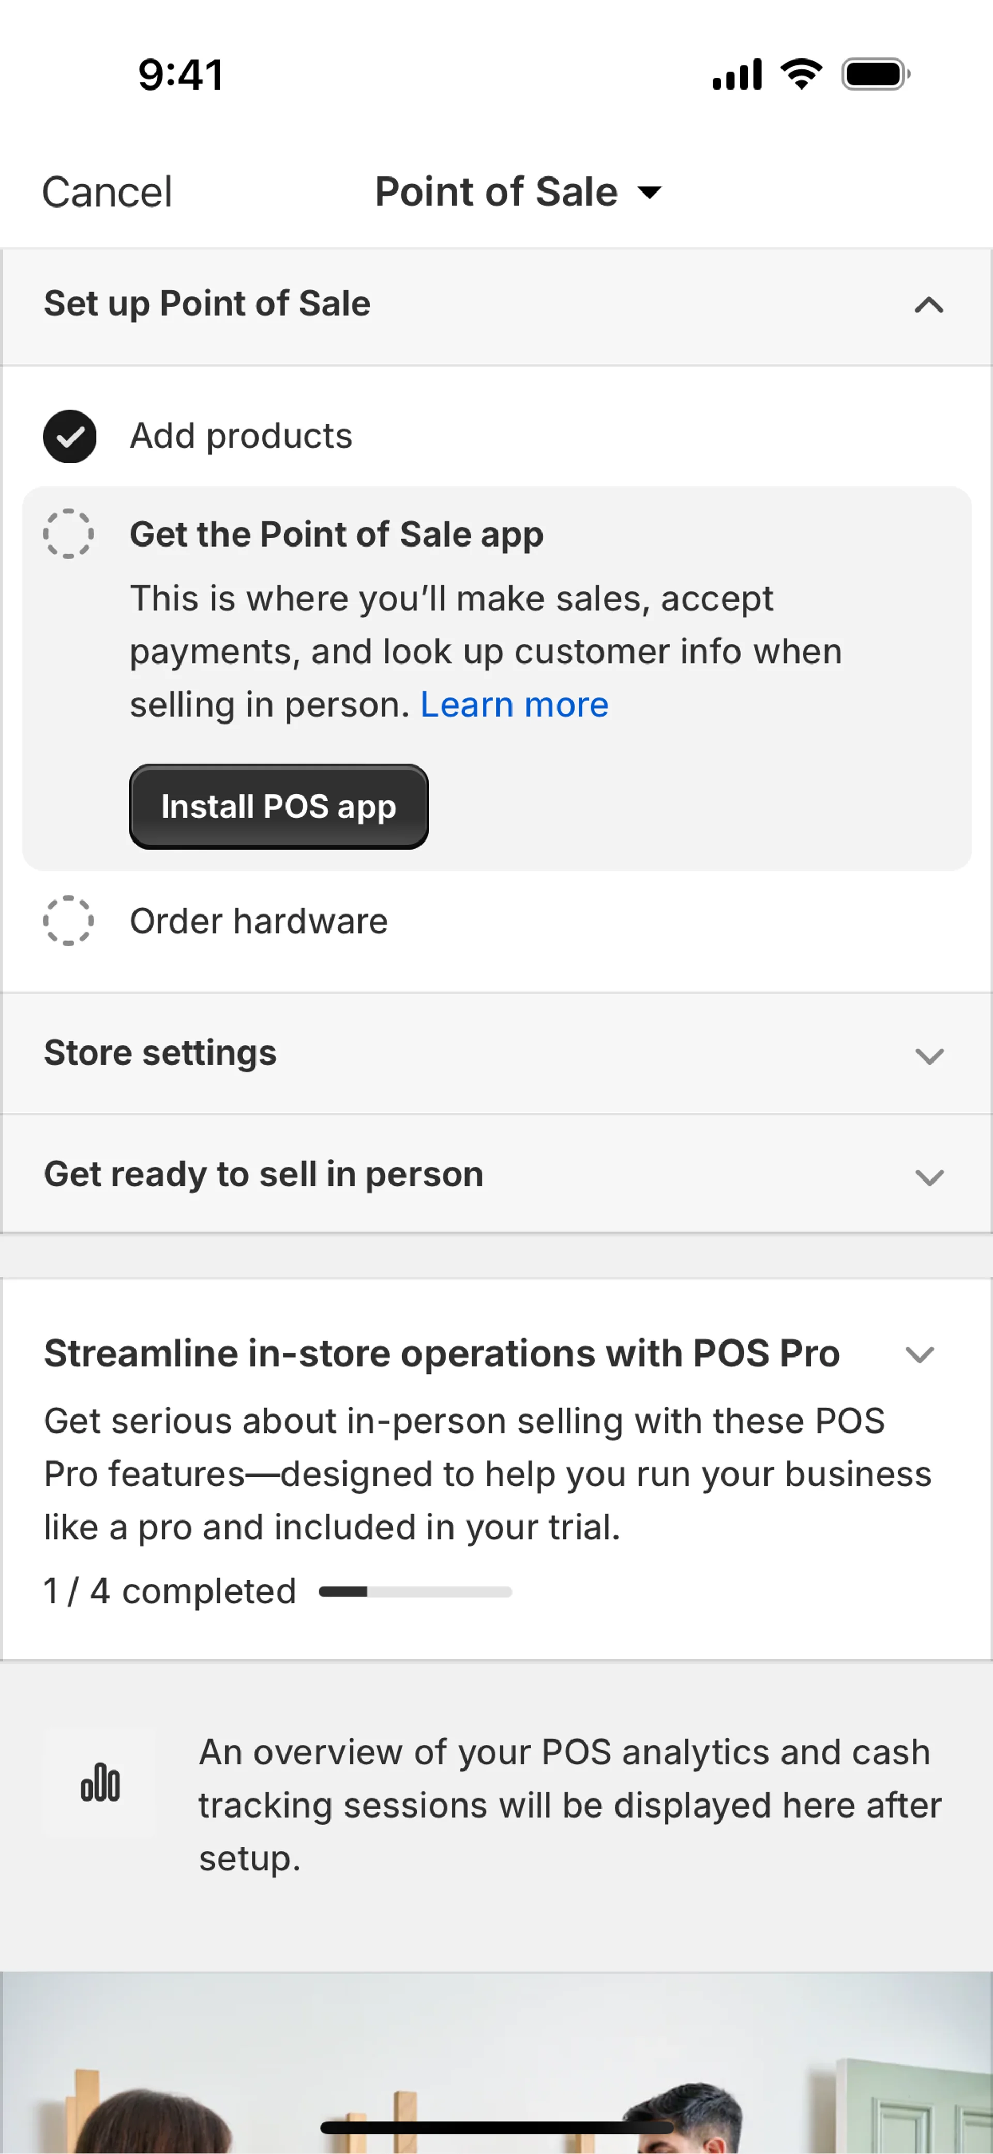
Task: Tap the battery status icon
Action: 875,75
